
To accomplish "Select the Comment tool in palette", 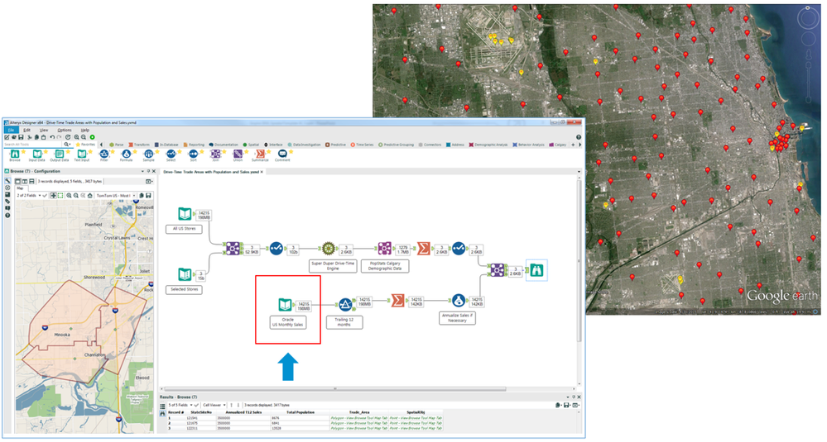I will [x=282, y=154].
